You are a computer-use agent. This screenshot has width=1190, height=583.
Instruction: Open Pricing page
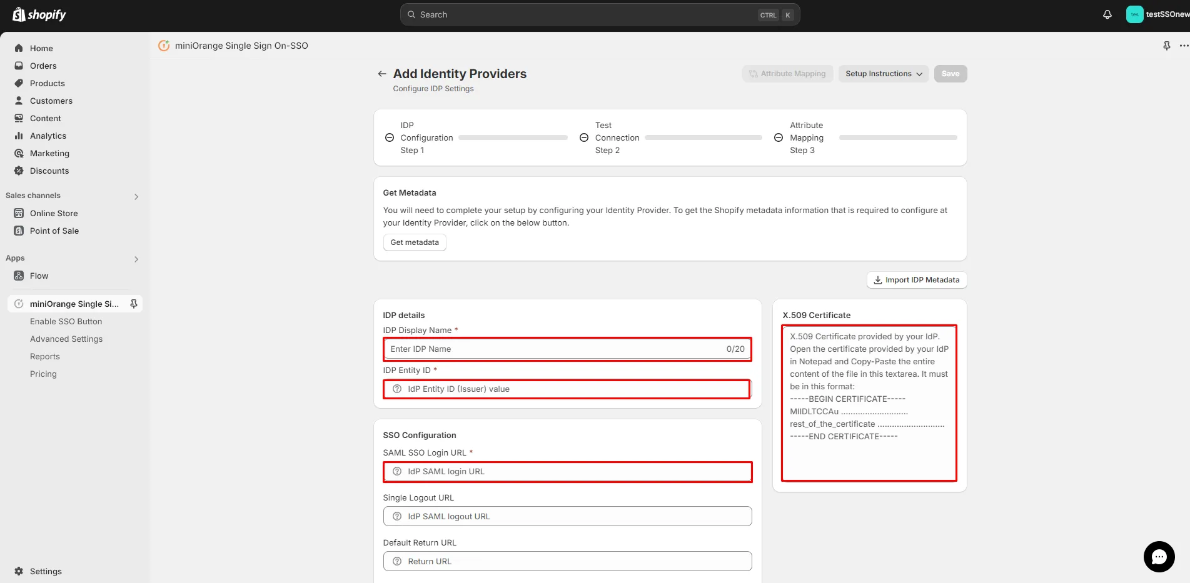point(43,374)
